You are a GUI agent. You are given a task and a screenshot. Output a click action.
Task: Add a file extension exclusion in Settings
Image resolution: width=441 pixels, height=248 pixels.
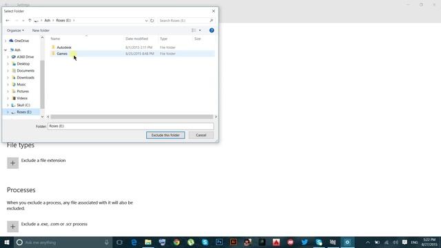12,163
